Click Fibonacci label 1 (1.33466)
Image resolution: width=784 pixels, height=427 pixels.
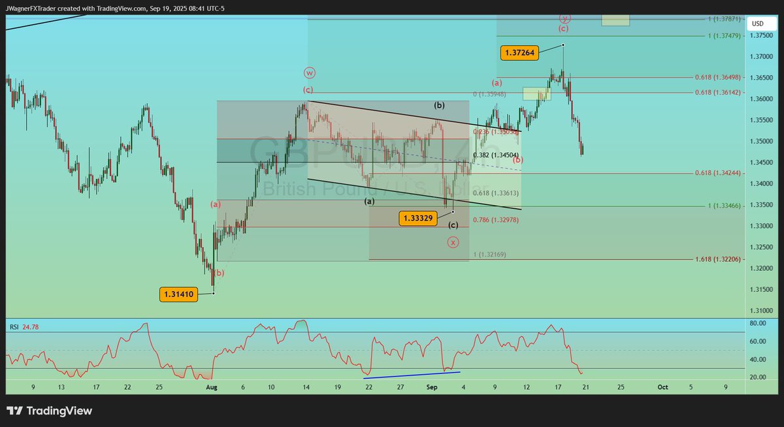pyautogui.click(x=724, y=206)
